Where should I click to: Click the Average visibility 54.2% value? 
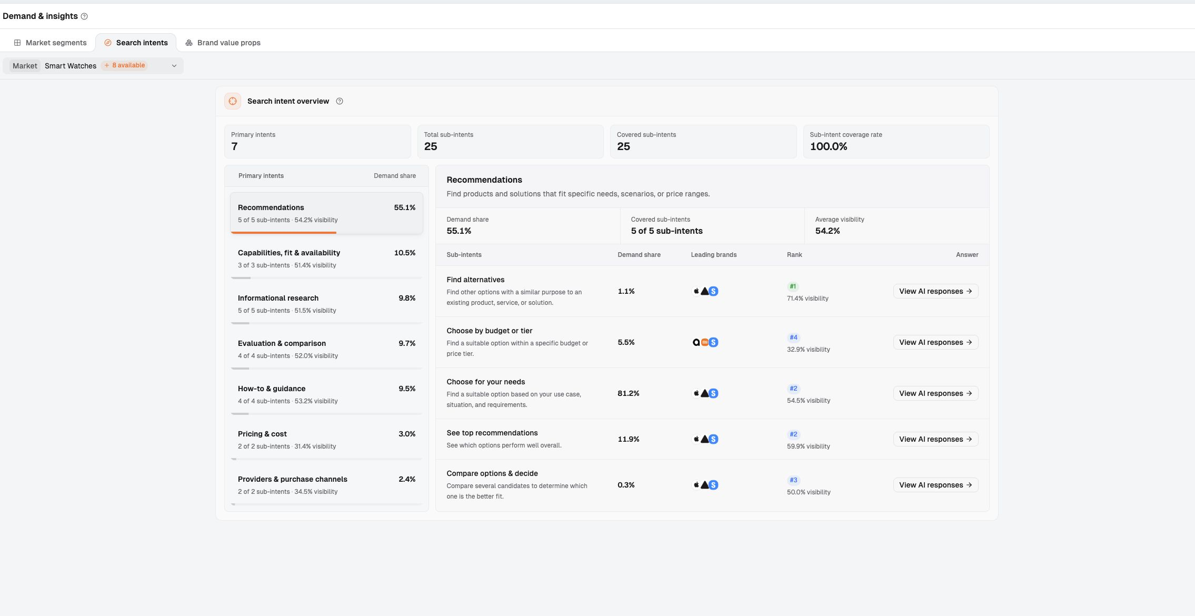(828, 231)
